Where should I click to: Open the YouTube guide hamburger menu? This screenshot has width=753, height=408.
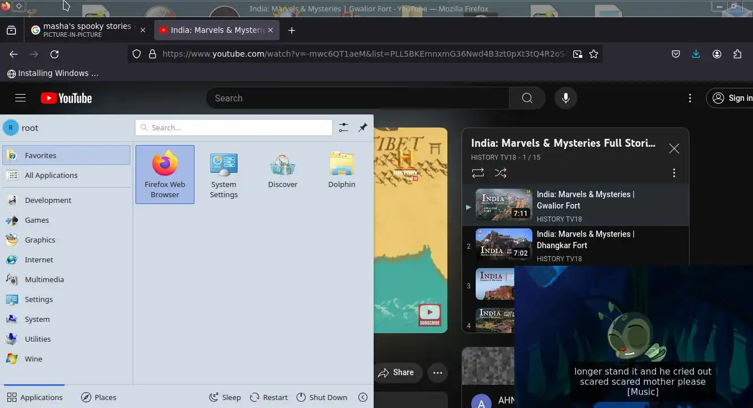[x=20, y=98]
